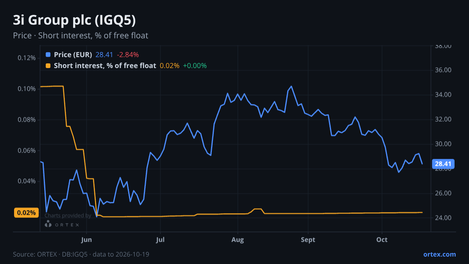Click the 0.10% left axis label
This screenshot has width=469, height=264.
[27, 89]
